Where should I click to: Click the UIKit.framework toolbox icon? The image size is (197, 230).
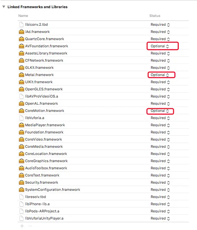(x=22, y=82)
